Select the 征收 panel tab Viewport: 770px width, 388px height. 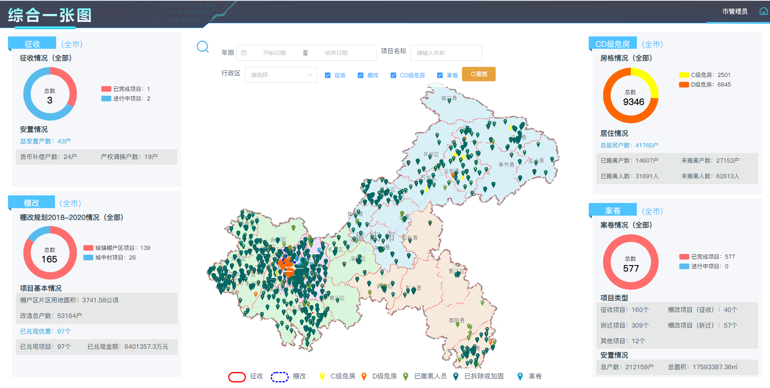coord(32,44)
